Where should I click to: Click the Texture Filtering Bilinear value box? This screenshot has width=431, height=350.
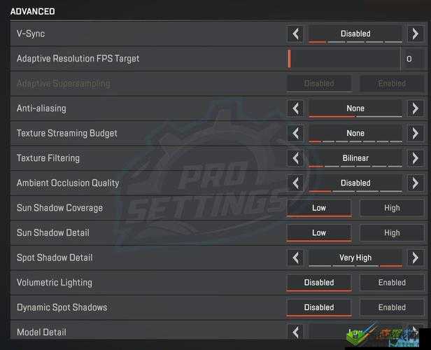(x=355, y=158)
